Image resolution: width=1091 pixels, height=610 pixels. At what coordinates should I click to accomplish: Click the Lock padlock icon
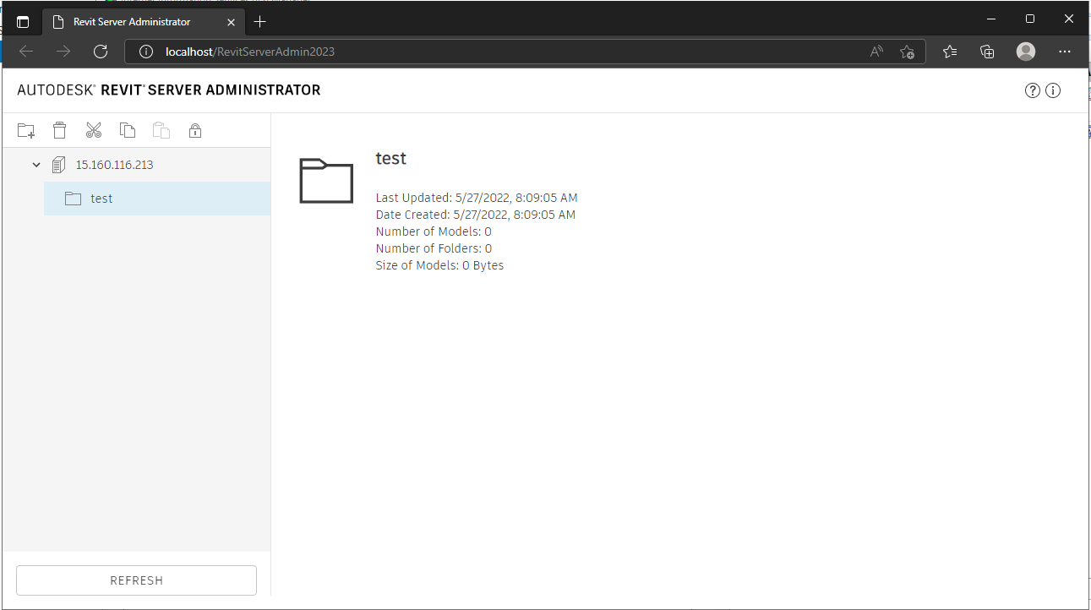click(195, 130)
